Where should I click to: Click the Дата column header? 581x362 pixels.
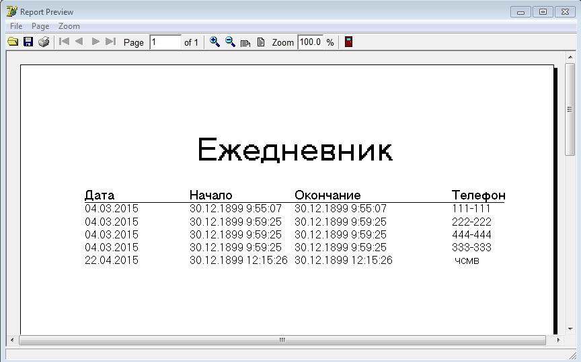coord(100,195)
